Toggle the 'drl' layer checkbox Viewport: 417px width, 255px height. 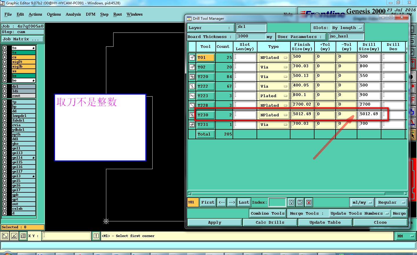tap(5, 86)
